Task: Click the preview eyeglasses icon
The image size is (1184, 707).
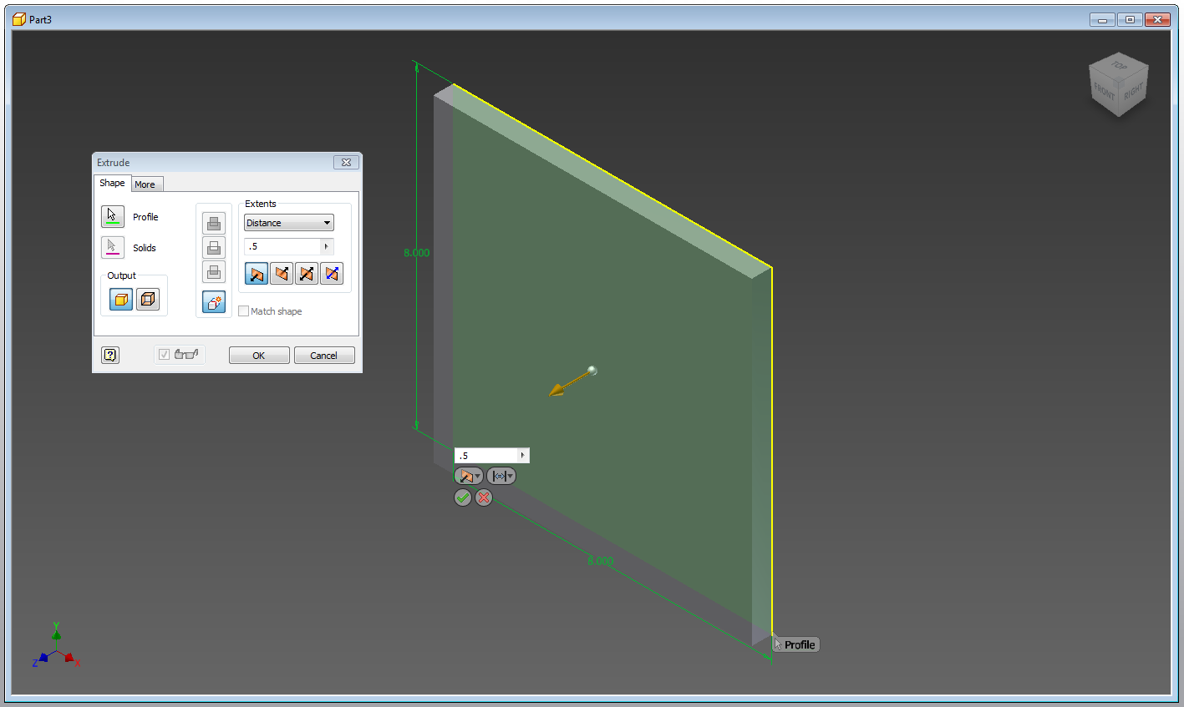Action: (x=186, y=354)
